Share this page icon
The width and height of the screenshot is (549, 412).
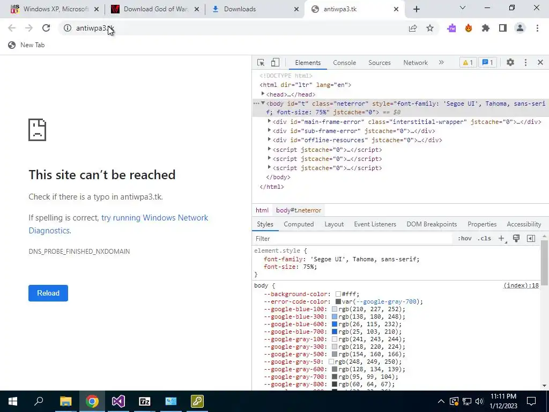(413, 28)
